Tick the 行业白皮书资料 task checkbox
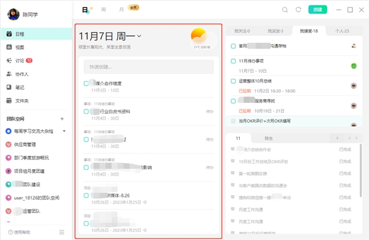Viewport: 369px width, 240px height. tap(86, 111)
